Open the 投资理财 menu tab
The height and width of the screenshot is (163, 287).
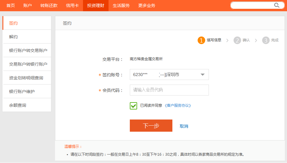click(x=95, y=5)
